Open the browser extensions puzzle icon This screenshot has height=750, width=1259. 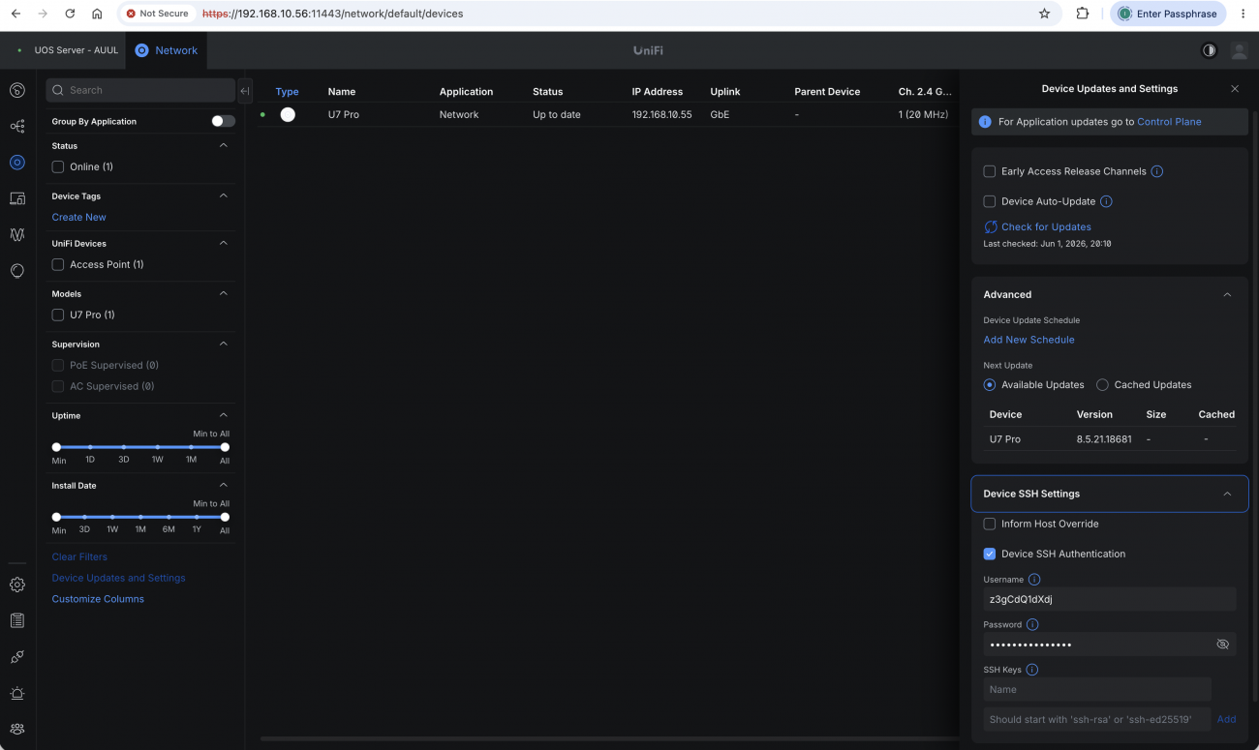click(x=1083, y=14)
